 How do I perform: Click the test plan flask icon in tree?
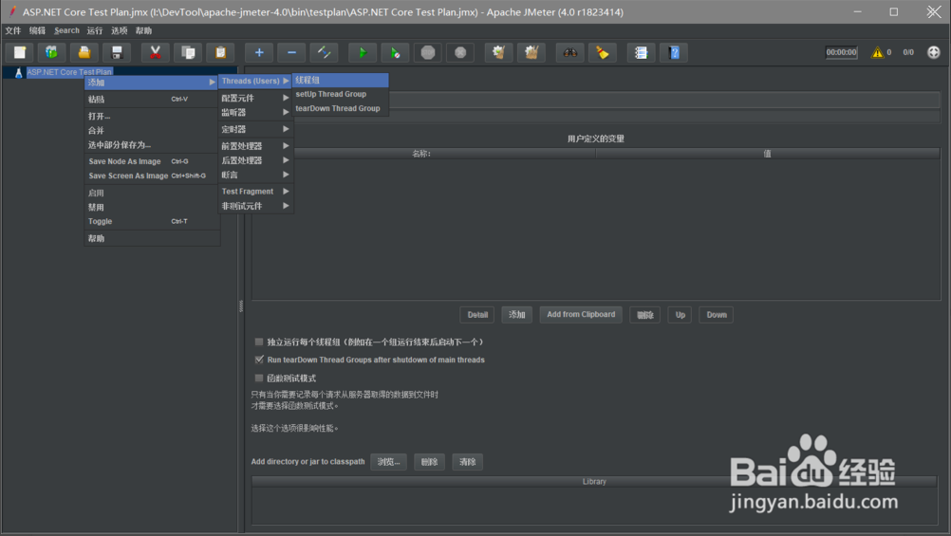pyautogui.click(x=18, y=73)
